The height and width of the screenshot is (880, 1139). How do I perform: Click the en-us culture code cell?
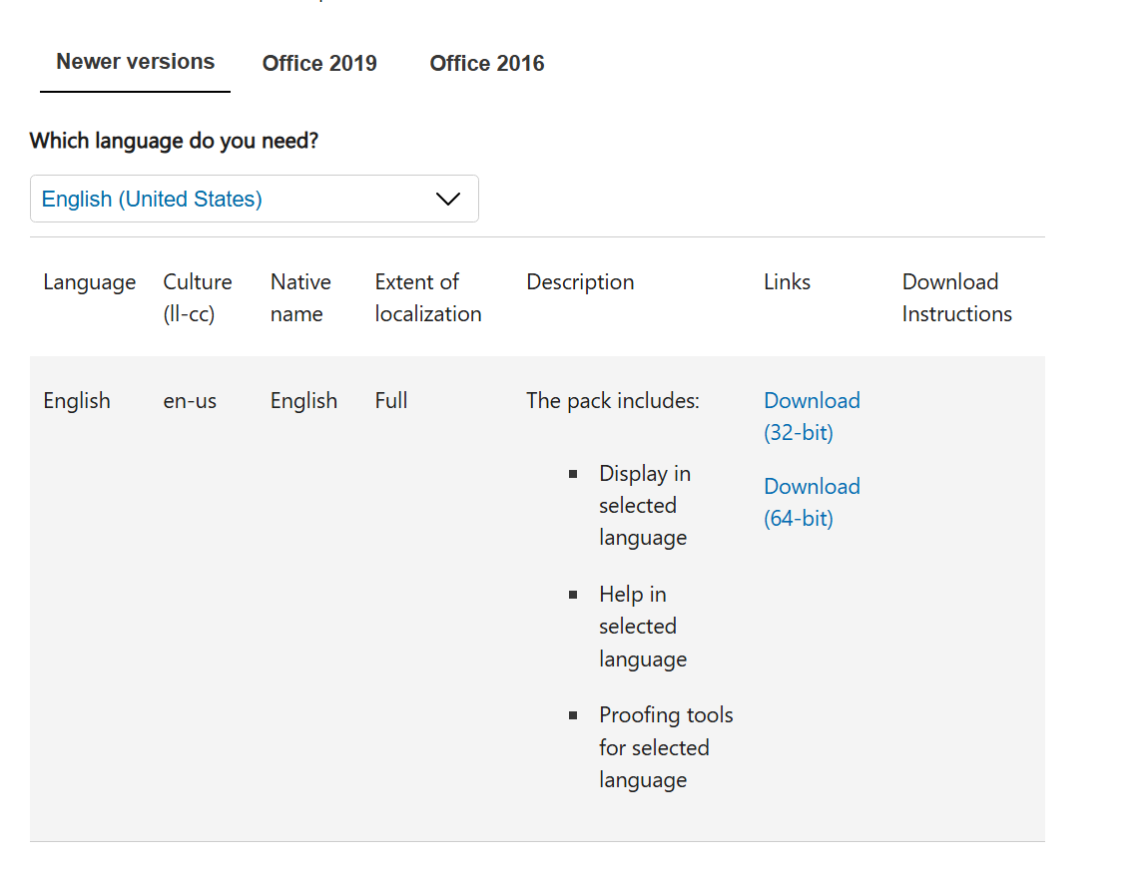[190, 401]
